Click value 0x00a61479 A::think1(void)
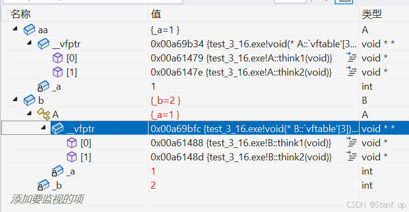The image size is (409, 212). pyautogui.click(x=241, y=58)
